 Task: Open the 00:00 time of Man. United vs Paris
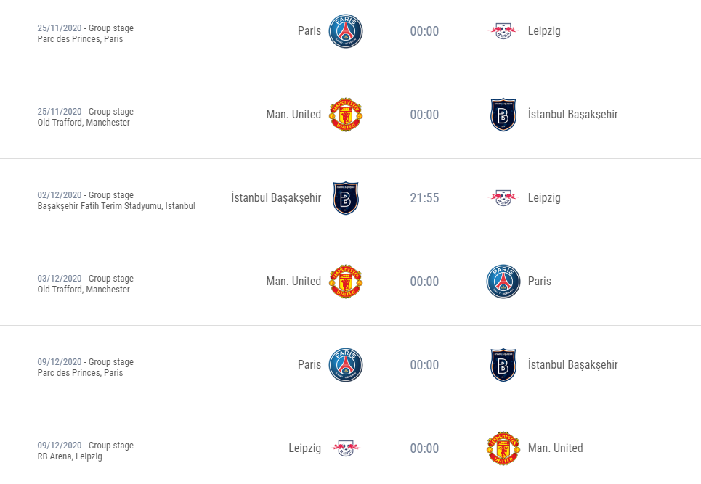pyautogui.click(x=424, y=282)
